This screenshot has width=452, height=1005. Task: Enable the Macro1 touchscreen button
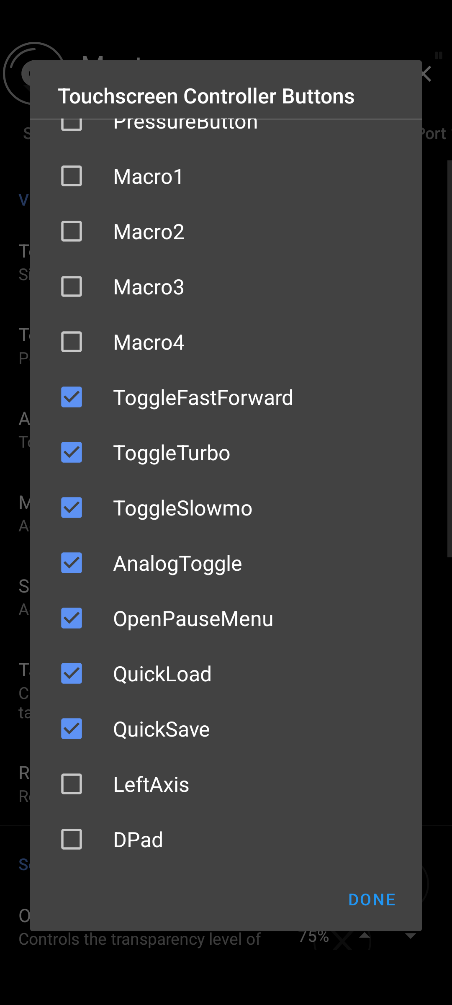point(71,176)
